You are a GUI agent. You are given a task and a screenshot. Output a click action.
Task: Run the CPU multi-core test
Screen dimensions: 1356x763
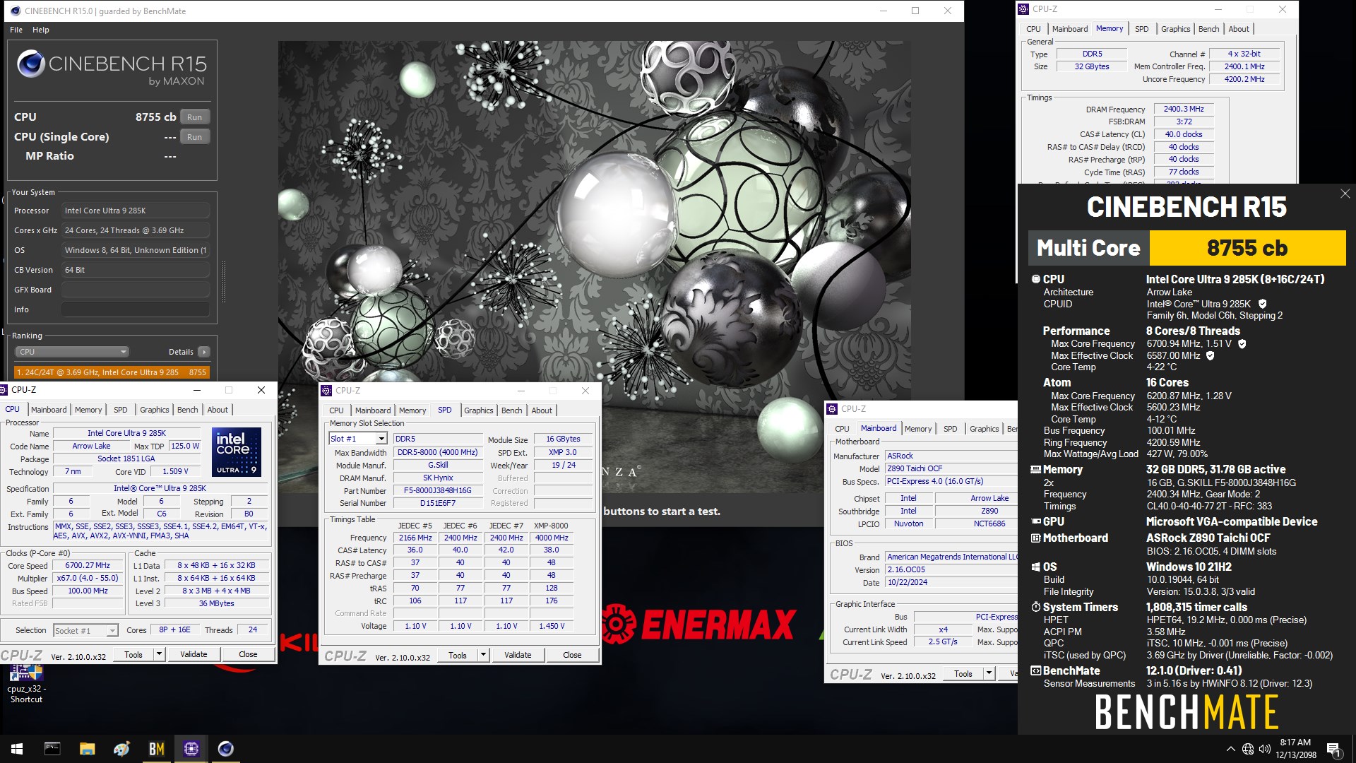tap(194, 117)
